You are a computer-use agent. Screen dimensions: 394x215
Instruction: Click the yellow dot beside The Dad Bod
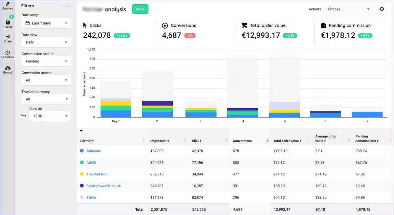click(82, 174)
